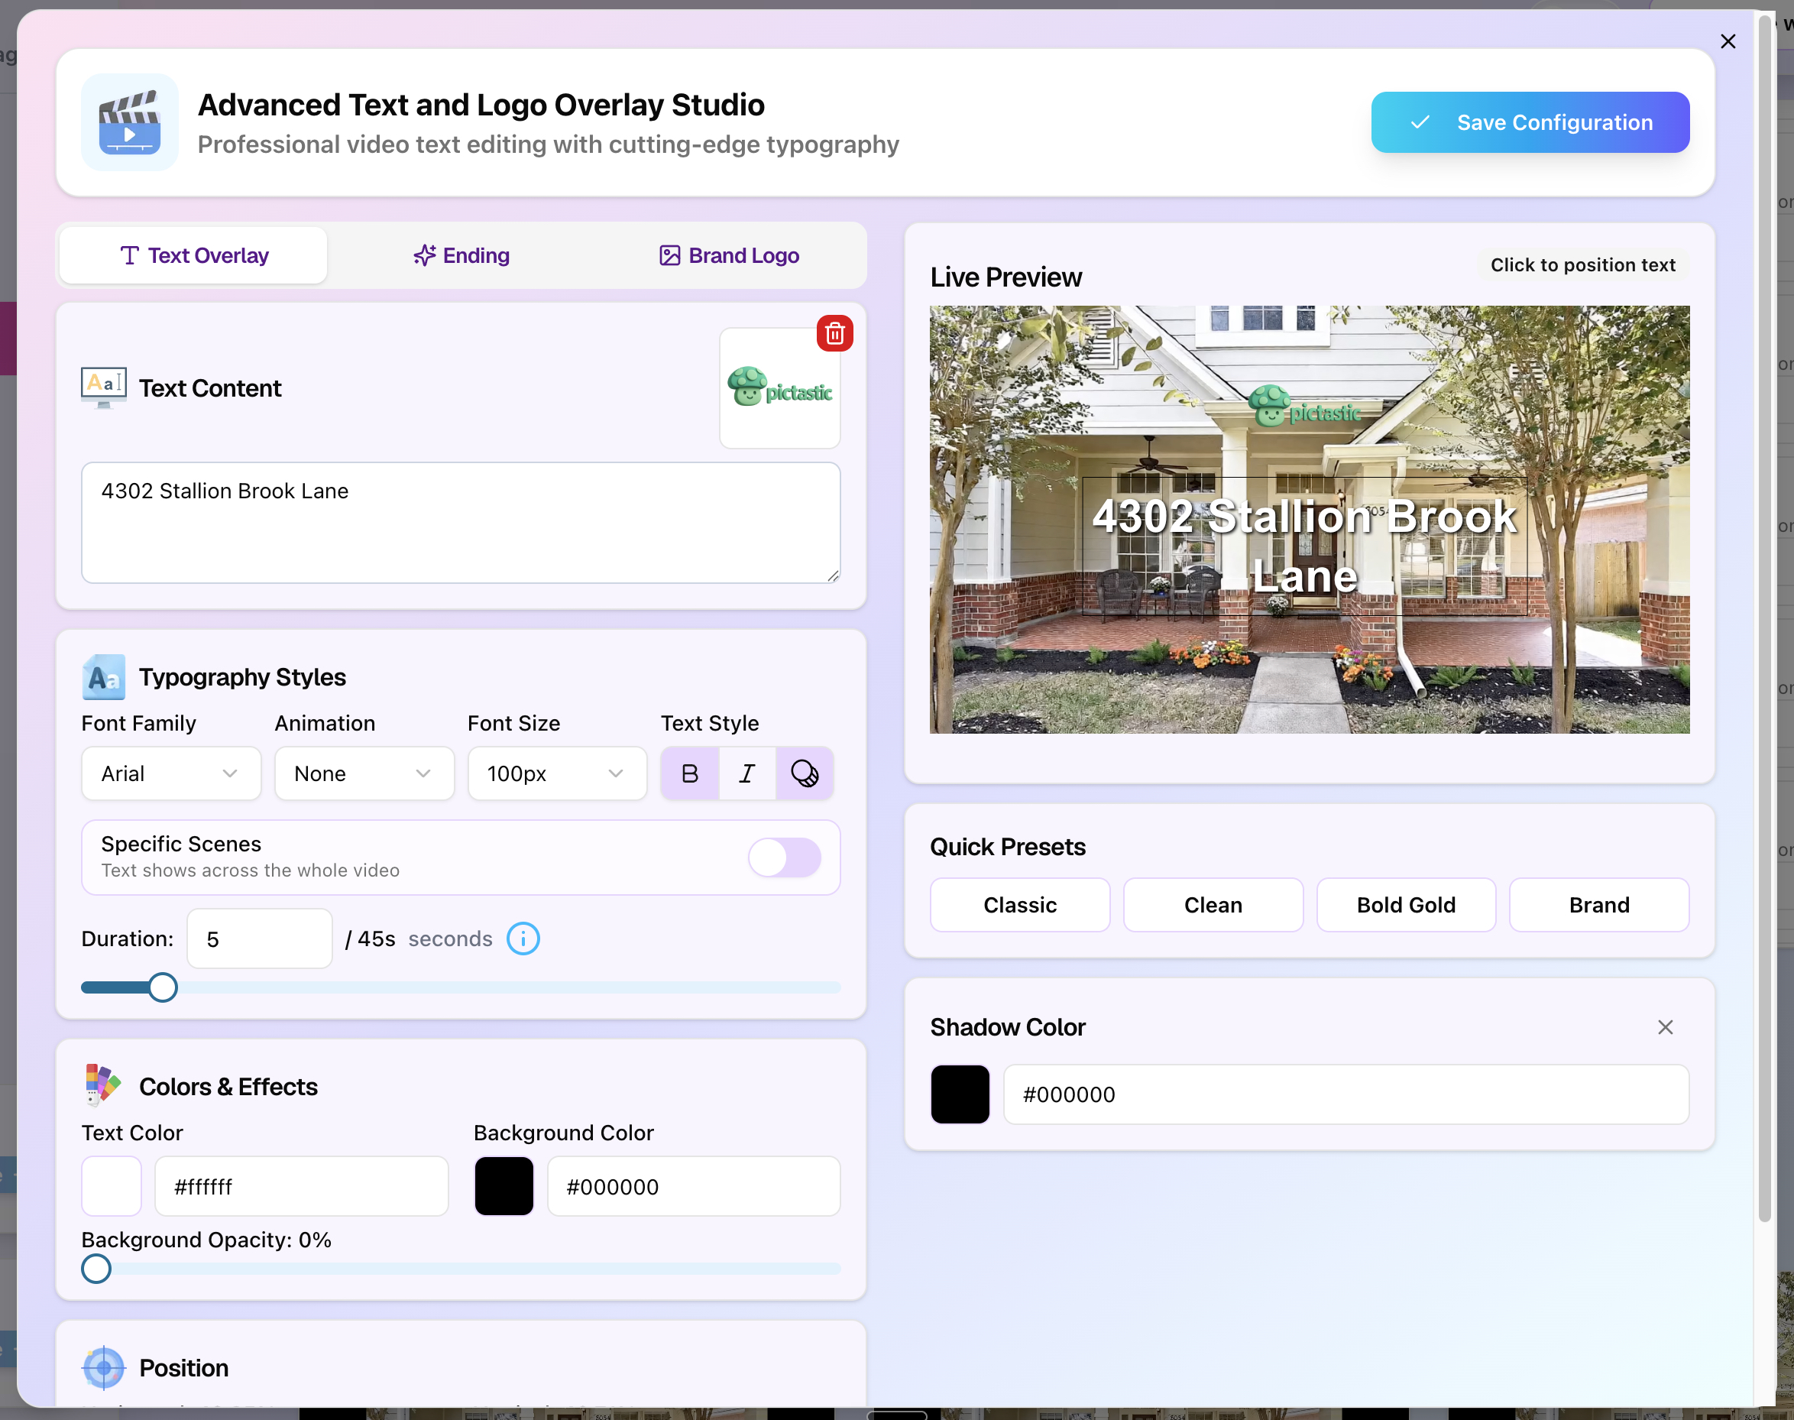
Task: Apply the Clean quick preset
Action: [1213, 905]
